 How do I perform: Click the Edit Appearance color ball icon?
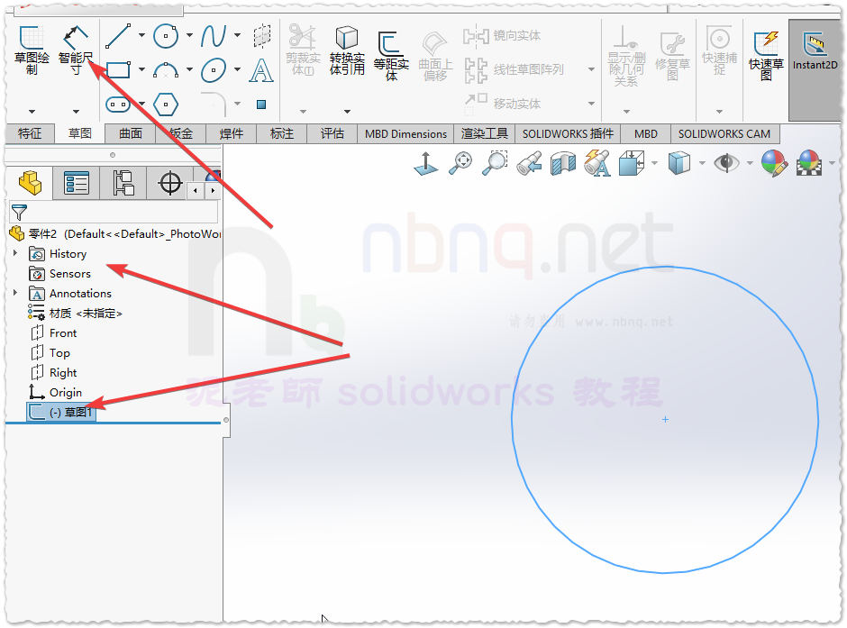(774, 164)
